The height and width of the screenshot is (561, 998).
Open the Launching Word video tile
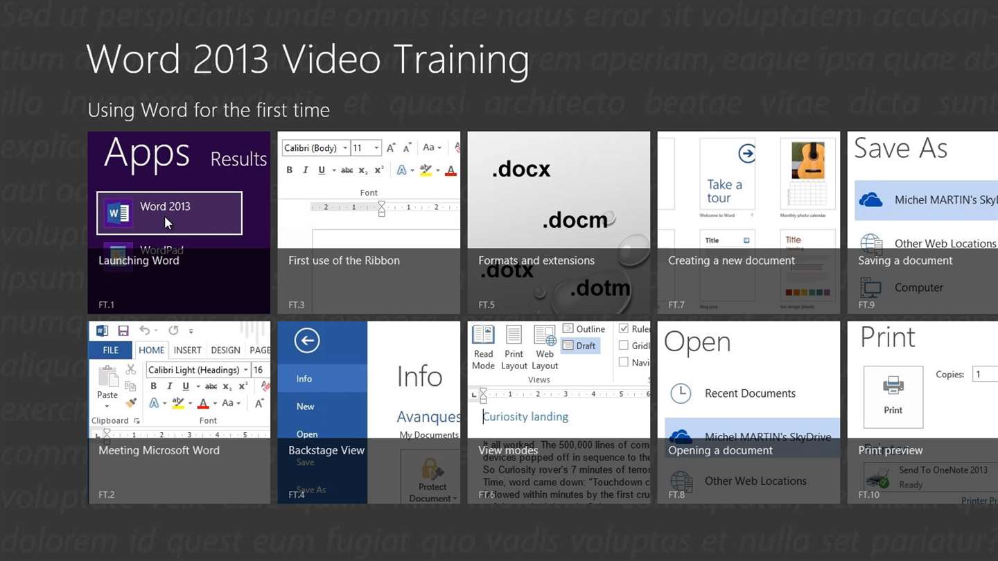tap(179, 222)
